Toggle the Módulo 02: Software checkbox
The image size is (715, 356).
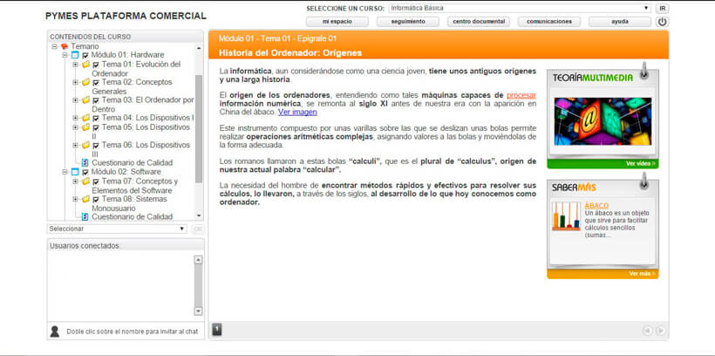[x=85, y=173]
